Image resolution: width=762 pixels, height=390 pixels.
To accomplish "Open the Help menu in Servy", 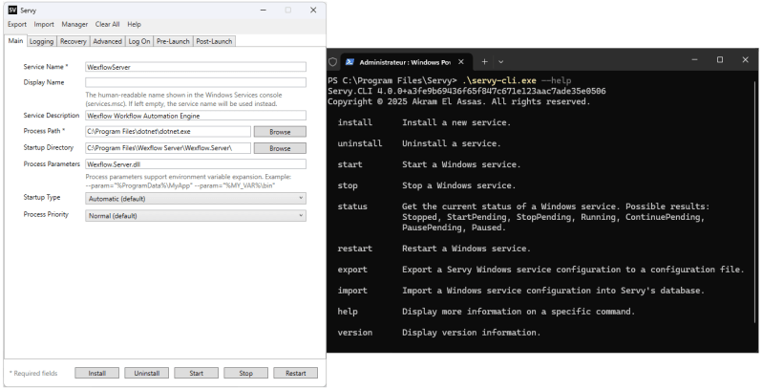I will (x=134, y=24).
